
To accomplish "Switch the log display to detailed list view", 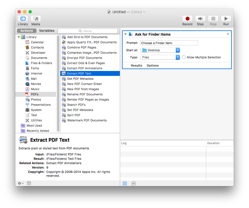I will click(x=125, y=183).
